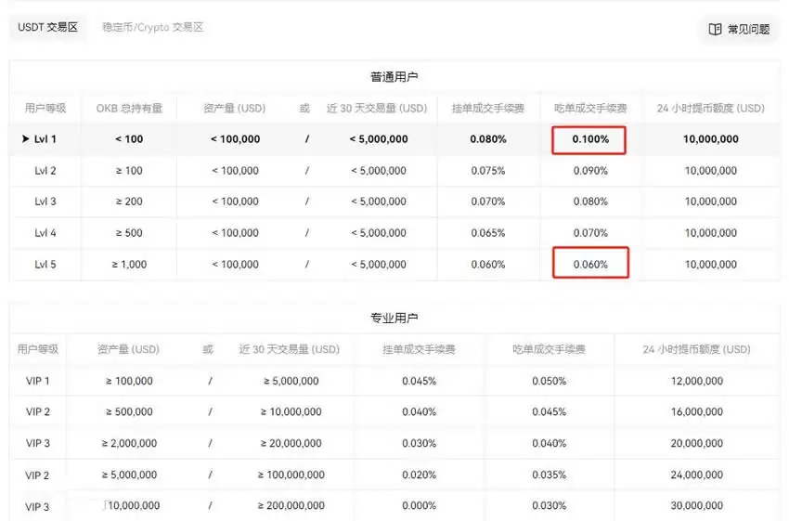Click the asset amount ≥ 500,000

point(129,411)
